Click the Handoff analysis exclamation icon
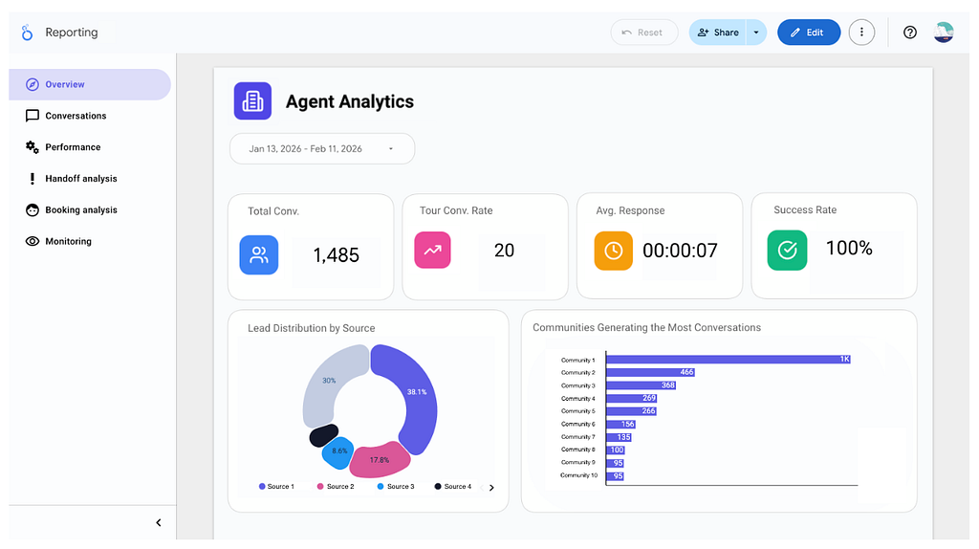The image size is (979, 549). (32, 179)
